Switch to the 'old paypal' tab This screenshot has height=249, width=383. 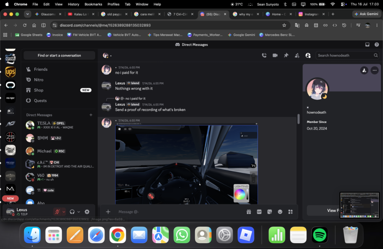pos(114,14)
